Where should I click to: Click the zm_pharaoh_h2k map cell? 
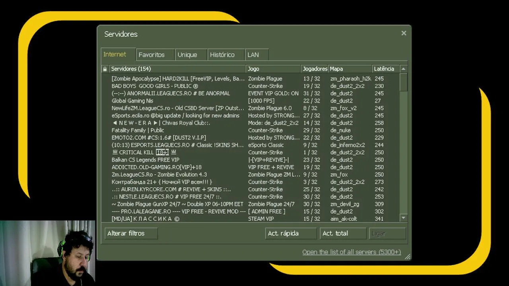pyautogui.click(x=350, y=79)
